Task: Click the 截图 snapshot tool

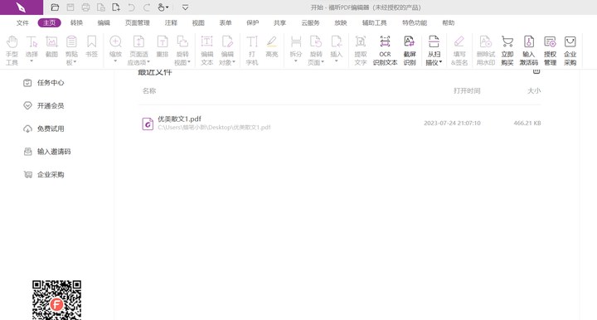Action: click(x=51, y=46)
